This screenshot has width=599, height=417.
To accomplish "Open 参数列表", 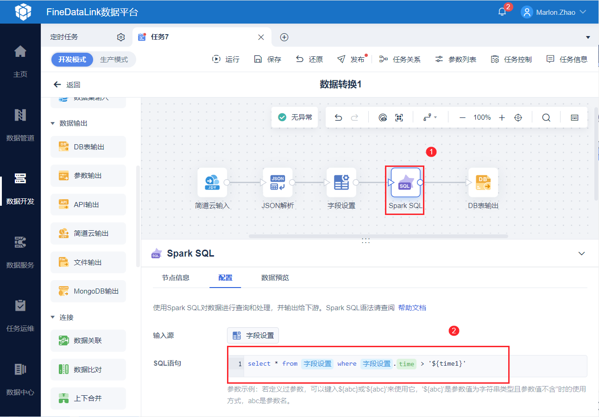I will click(x=455, y=59).
